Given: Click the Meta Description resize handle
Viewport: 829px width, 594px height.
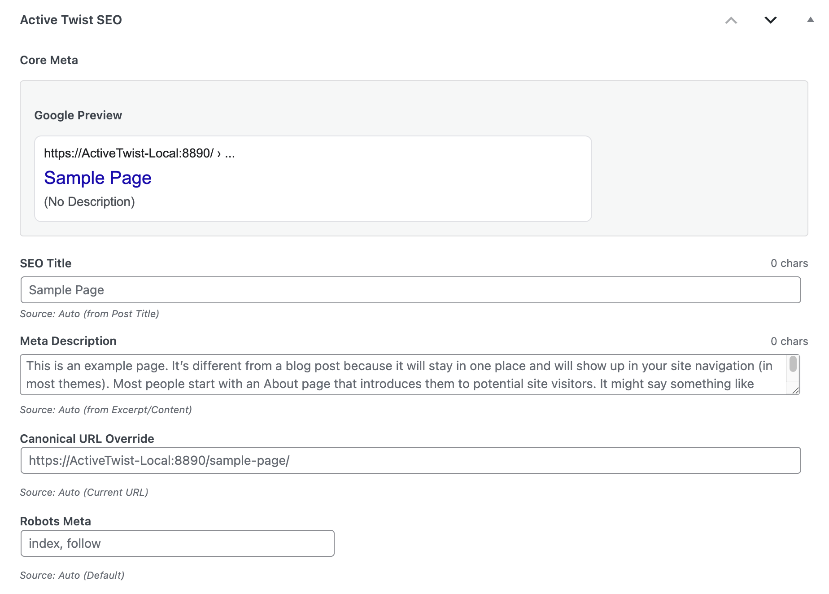Looking at the screenshot, I should click(x=795, y=390).
